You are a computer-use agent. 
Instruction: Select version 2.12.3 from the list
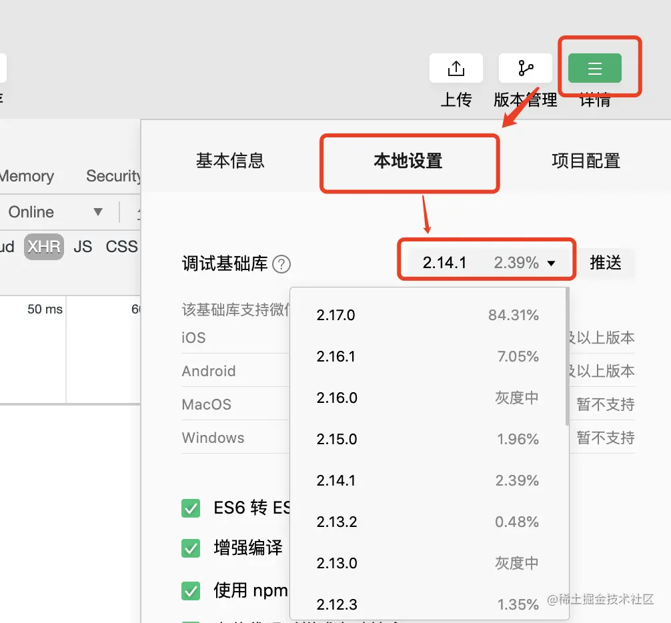(428, 604)
